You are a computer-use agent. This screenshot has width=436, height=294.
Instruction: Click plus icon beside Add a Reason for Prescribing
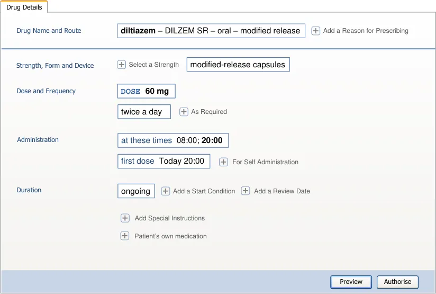pos(315,31)
